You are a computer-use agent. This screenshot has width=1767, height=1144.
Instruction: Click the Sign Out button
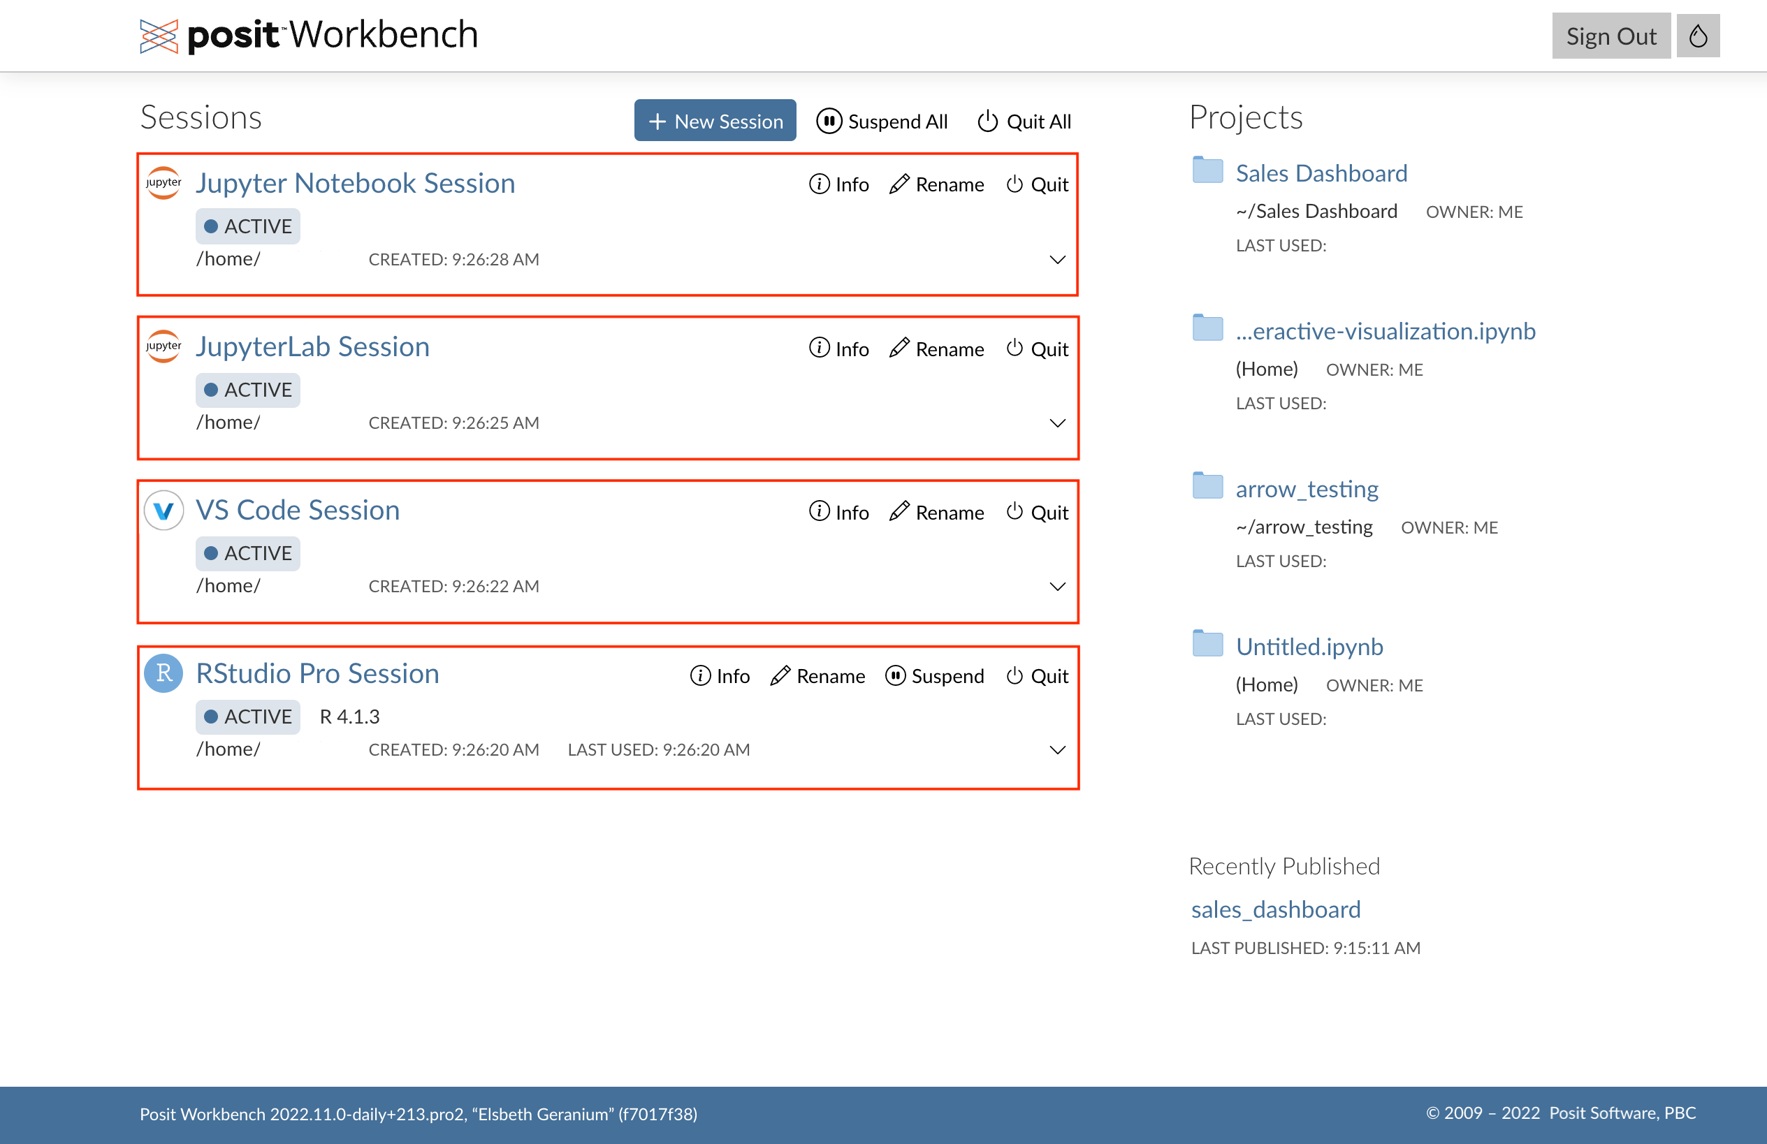[1610, 36]
